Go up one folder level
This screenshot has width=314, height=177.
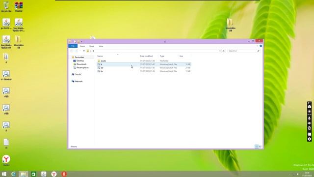click(x=84, y=51)
